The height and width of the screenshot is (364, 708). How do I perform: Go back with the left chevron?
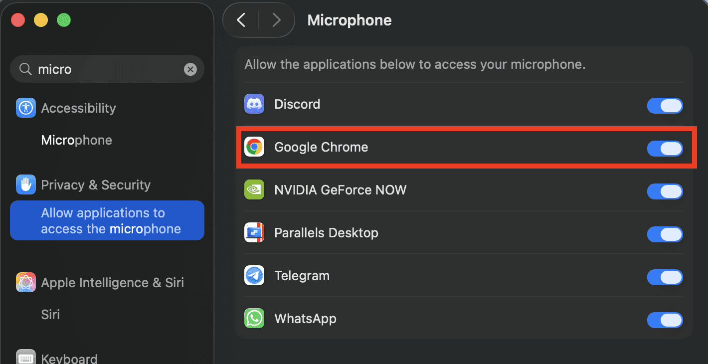tap(241, 20)
